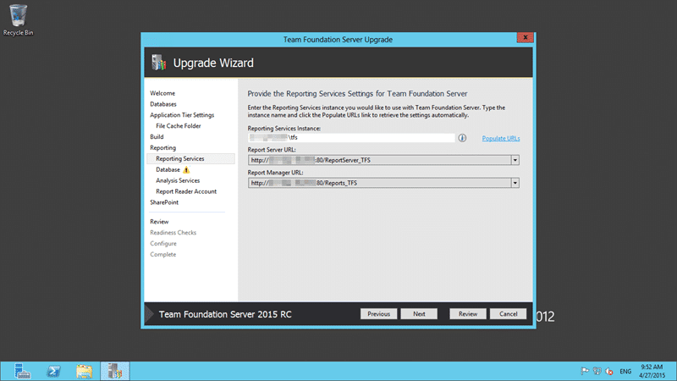The image size is (677, 381).
Task: Launch PowerShell from the taskbar
Action: 53,371
